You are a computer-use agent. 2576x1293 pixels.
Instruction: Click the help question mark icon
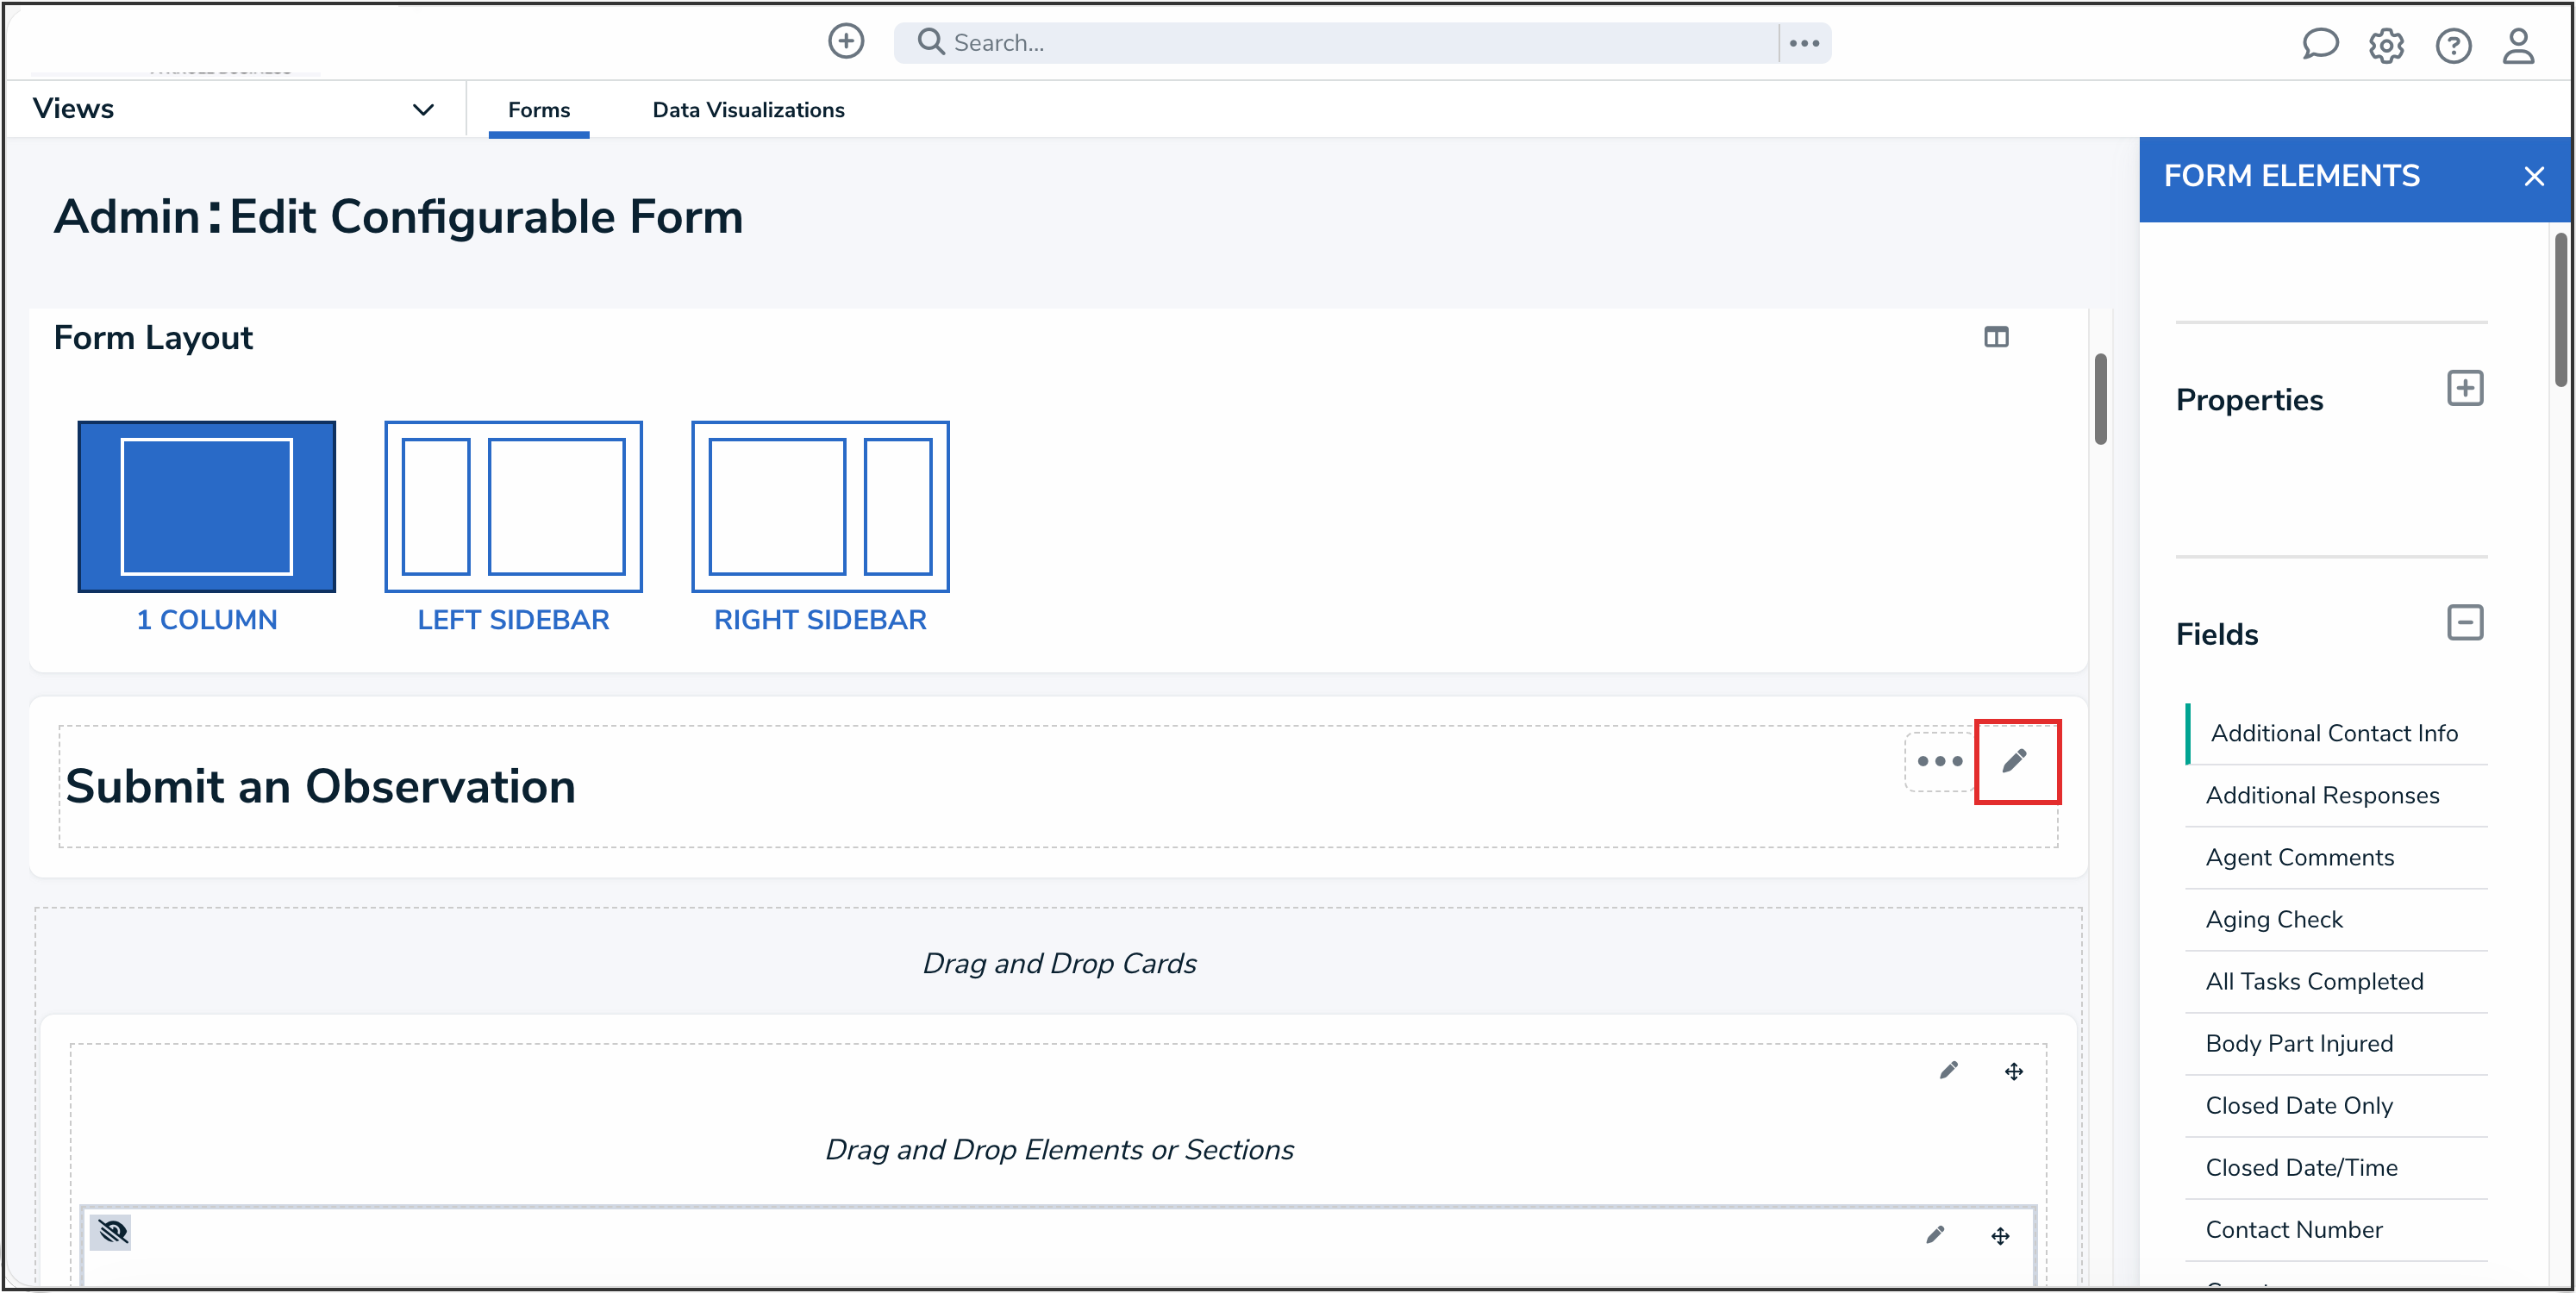coord(2453,45)
